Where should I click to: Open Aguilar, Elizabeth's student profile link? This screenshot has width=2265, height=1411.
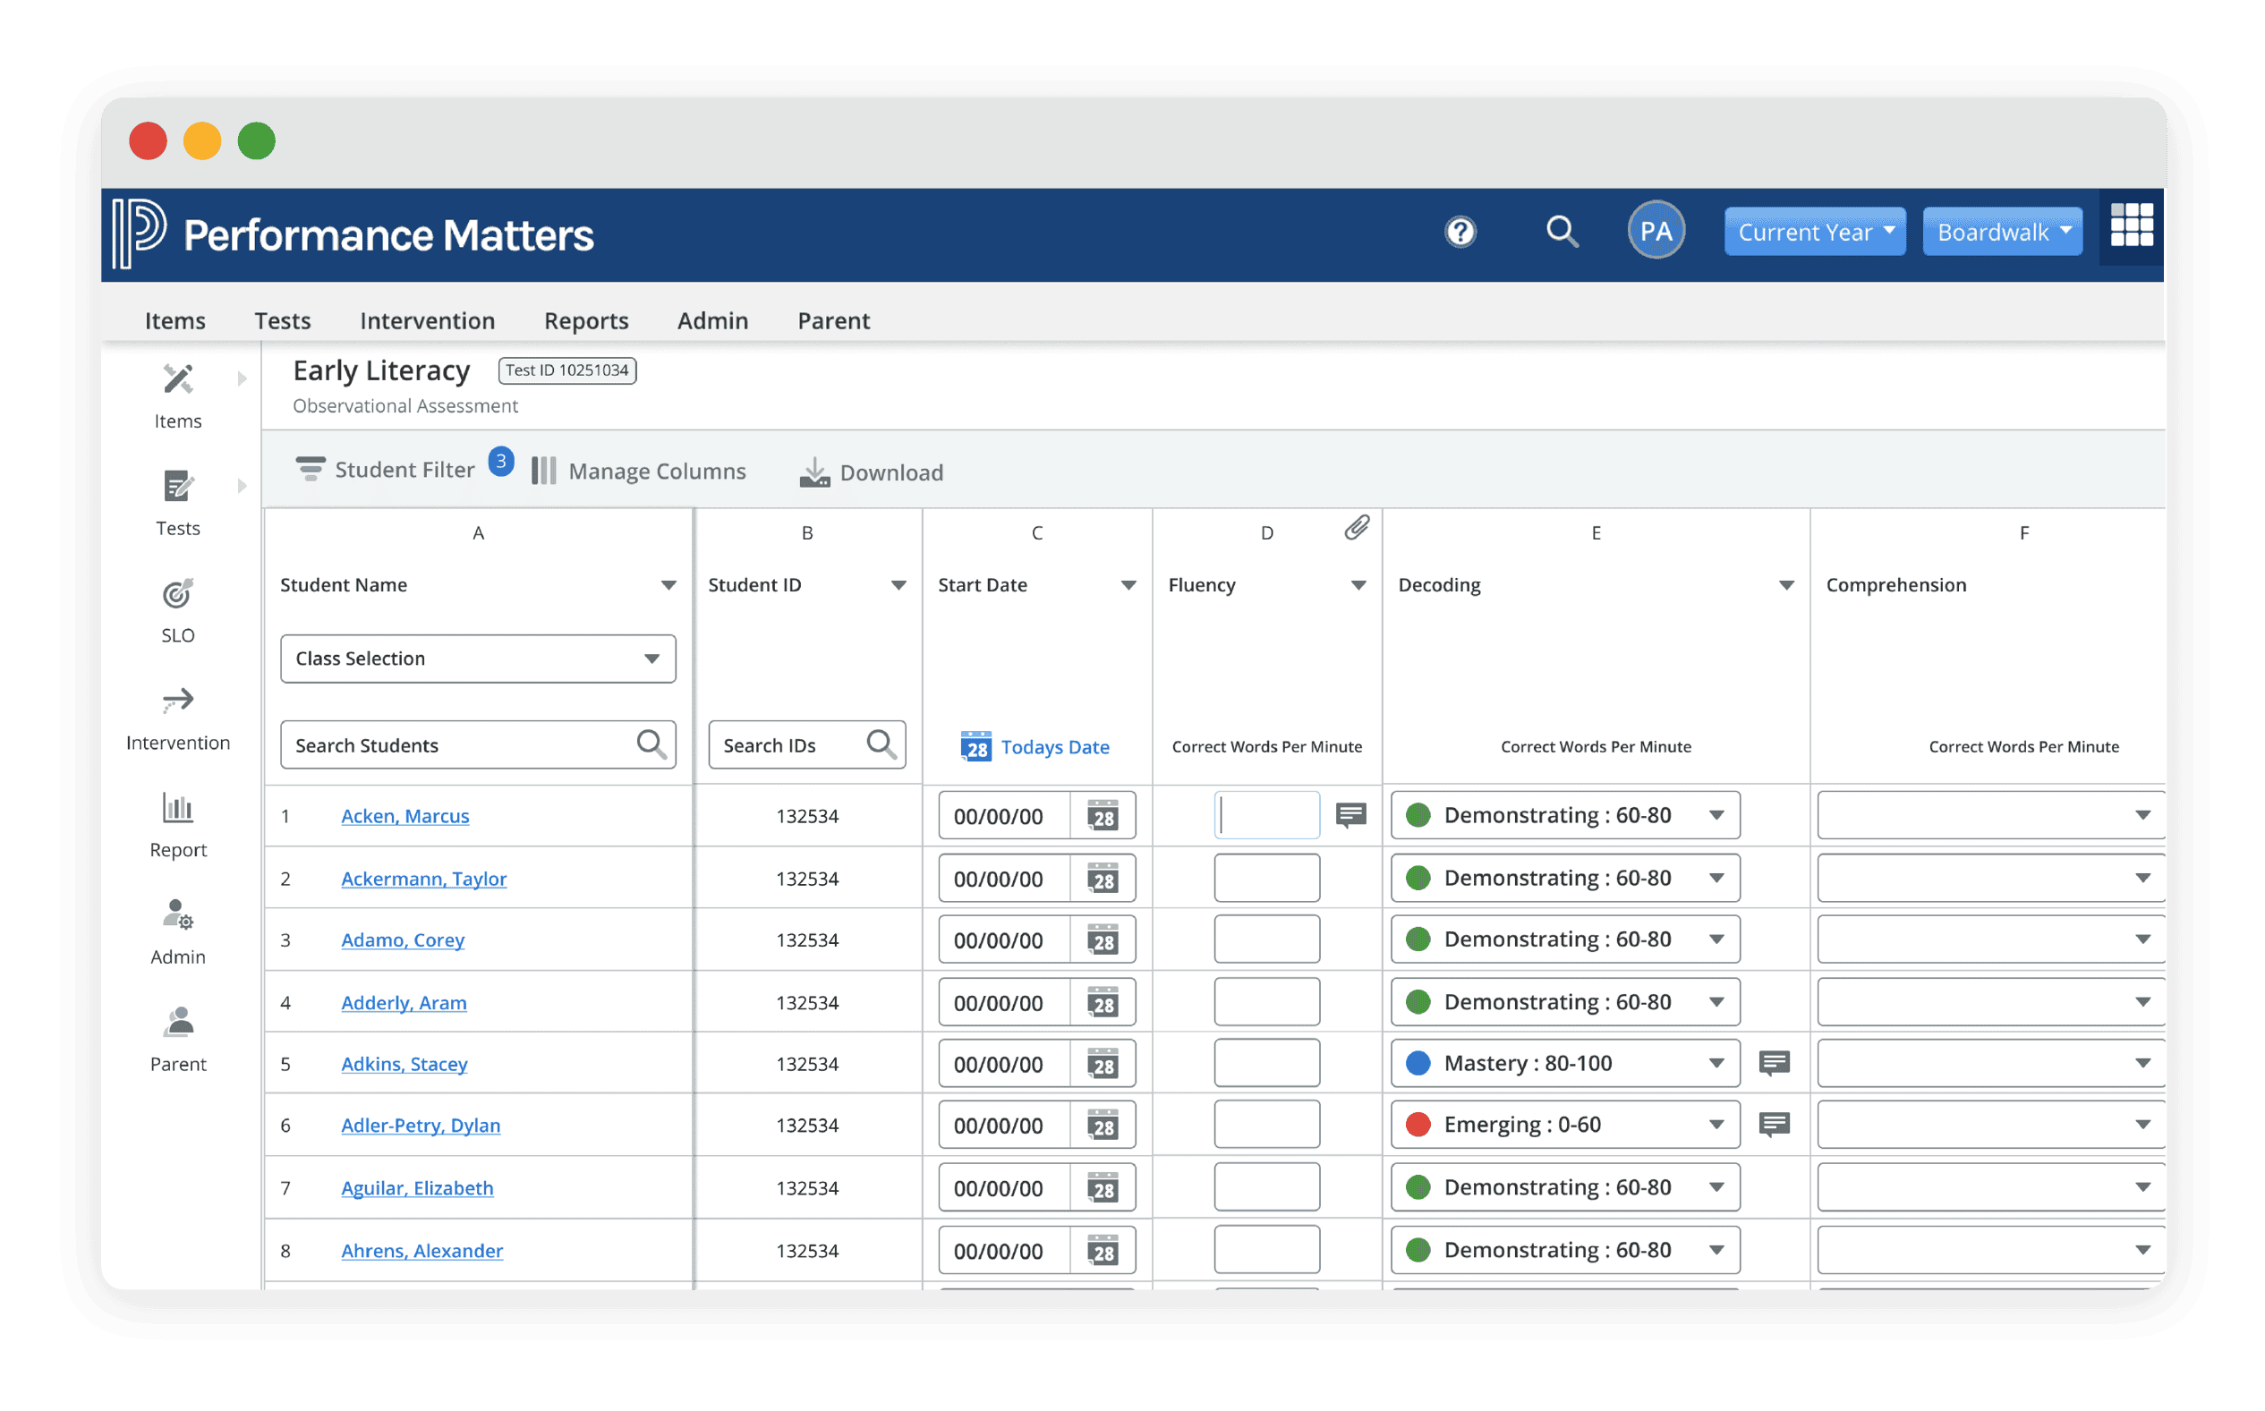click(416, 1187)
